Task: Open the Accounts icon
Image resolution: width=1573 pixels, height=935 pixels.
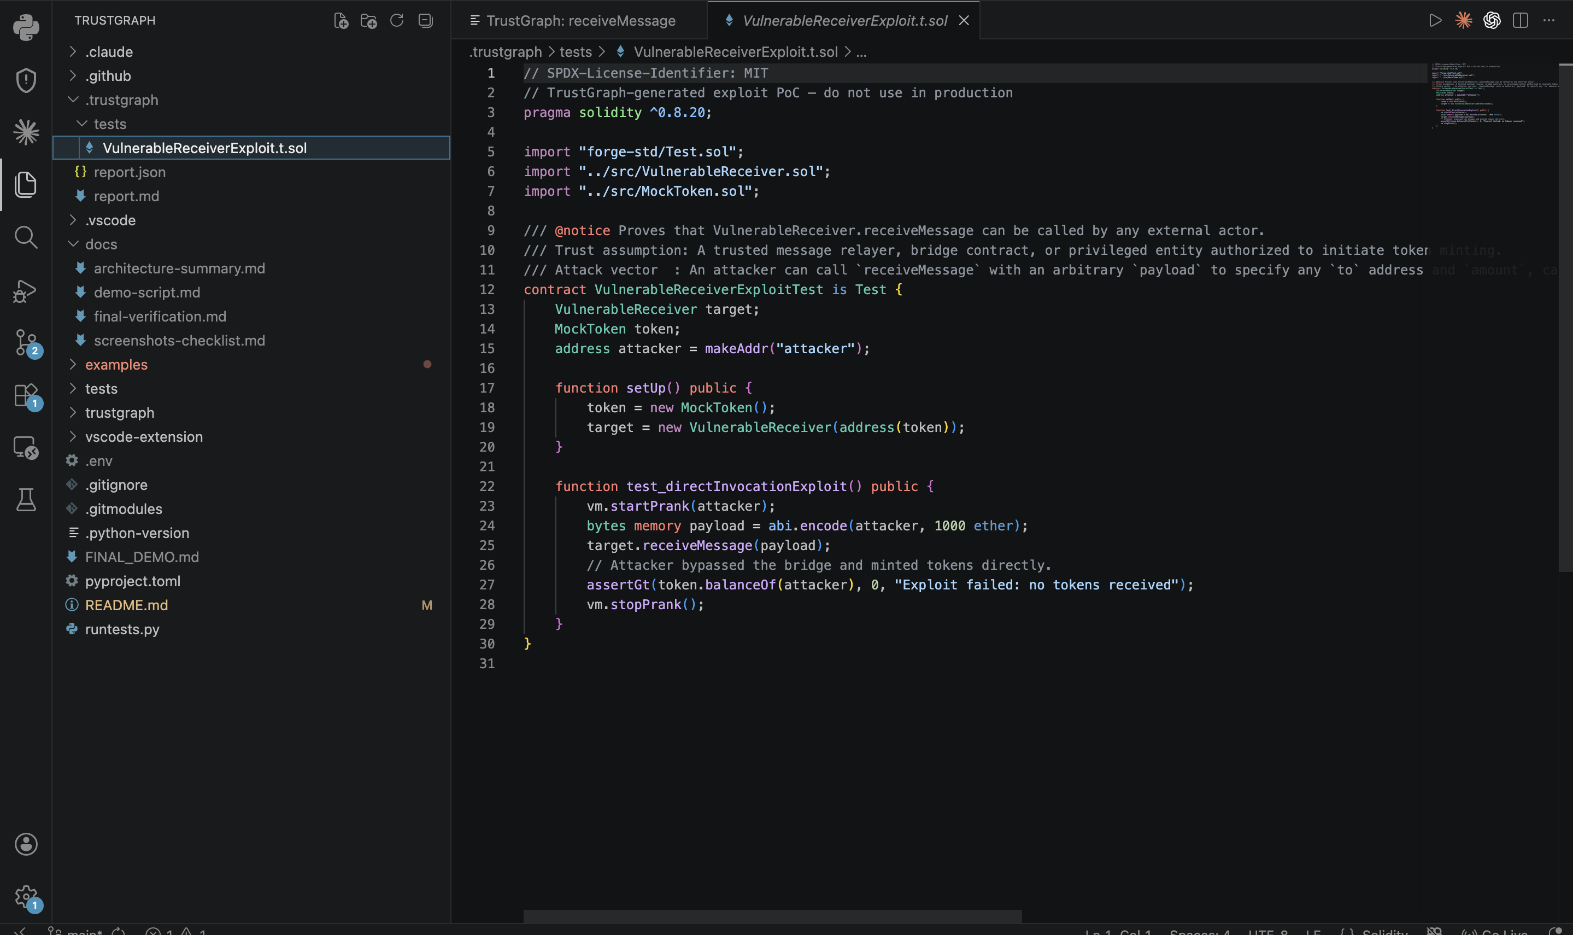Action: [26, 844]
